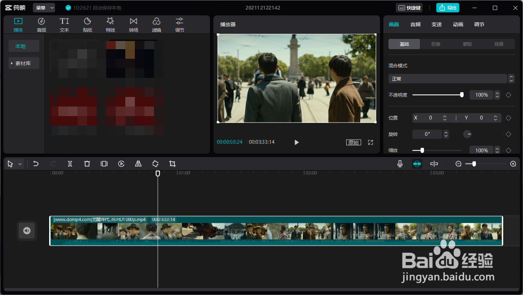Click the microphone record icon
This screenshot has width=523, height=295.
400,164
